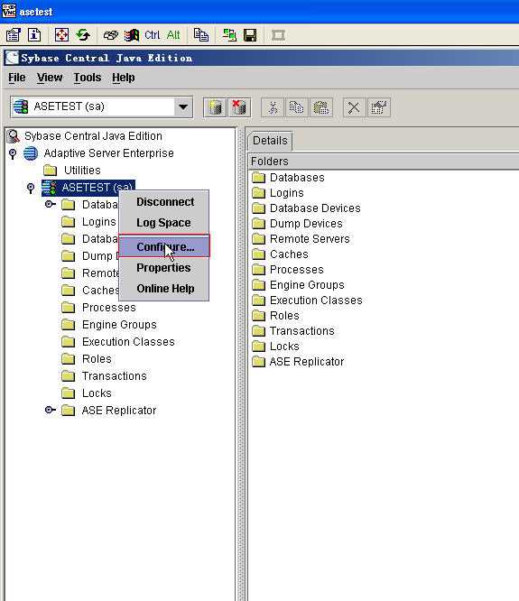Expand the Databases tree node
This screenshot has height=601, width=519.
[x=51, y=204]
